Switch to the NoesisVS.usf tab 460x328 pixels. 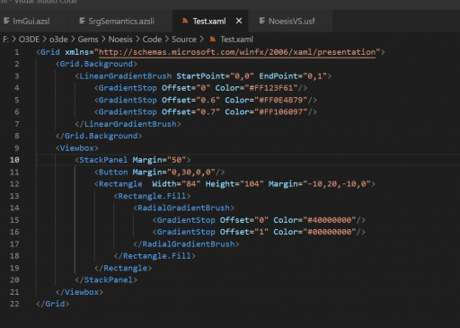(291, 22)
